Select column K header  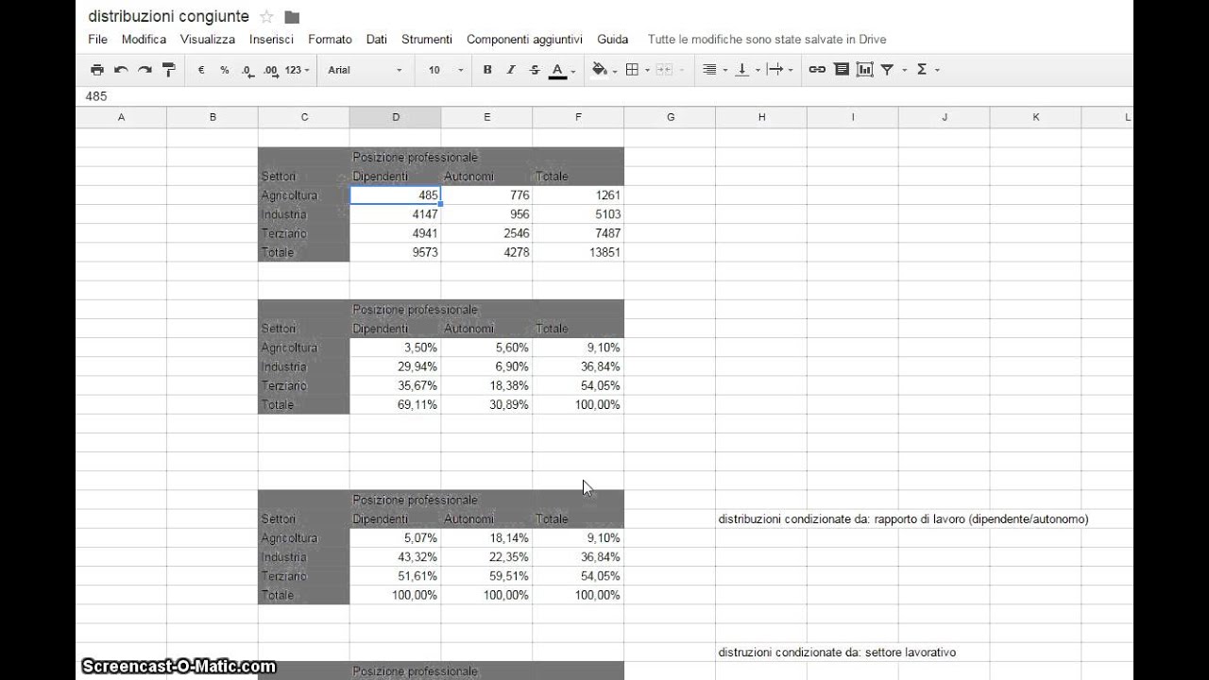coord(1036,117)
